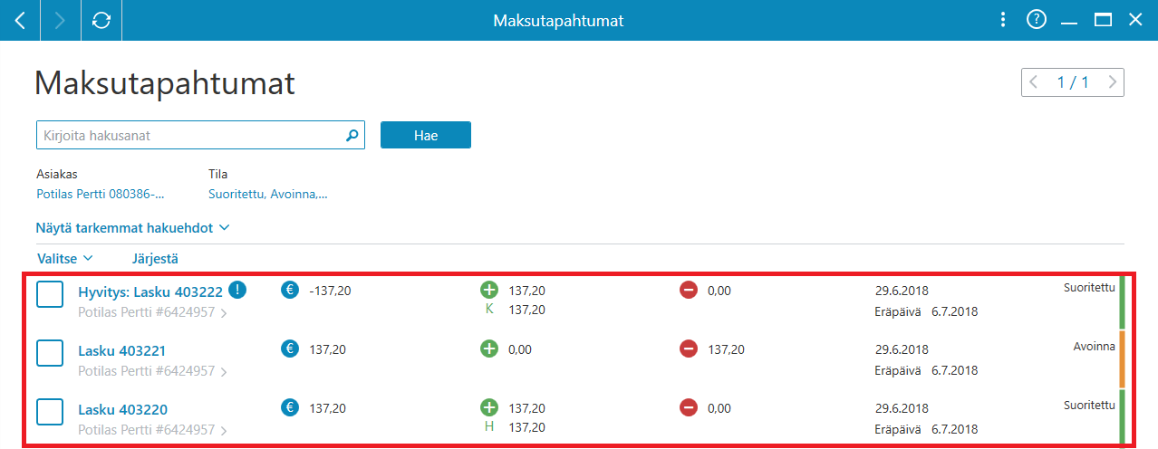Click the Hae search button

(426, 135)
